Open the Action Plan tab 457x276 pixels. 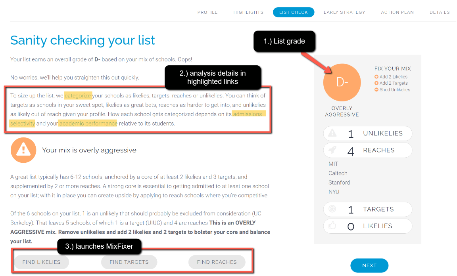click(397, 12)
